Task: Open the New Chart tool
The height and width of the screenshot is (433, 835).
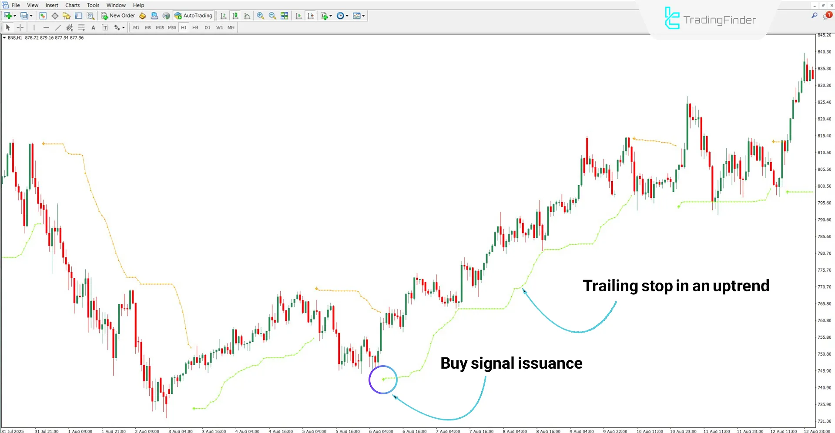Action: point(8,16)
